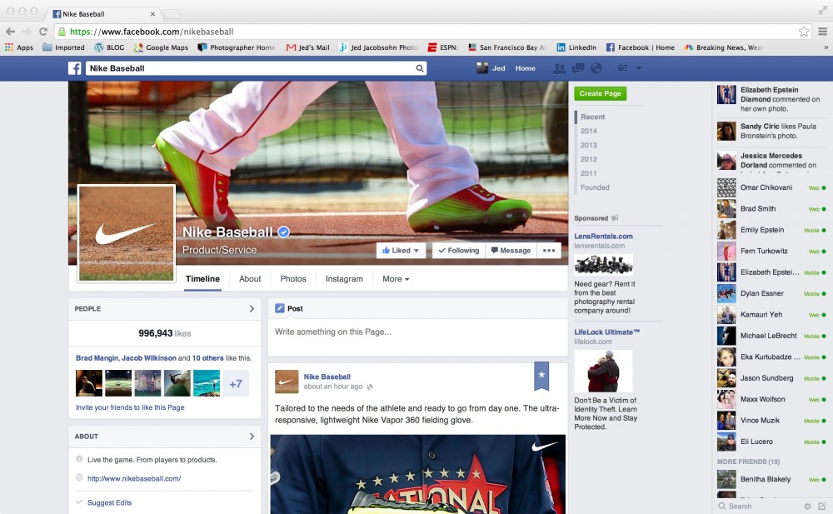This screenshot has width=833, height=514.
Task: Toggle the Liked button on the page
Action: (x=401, y=251)
